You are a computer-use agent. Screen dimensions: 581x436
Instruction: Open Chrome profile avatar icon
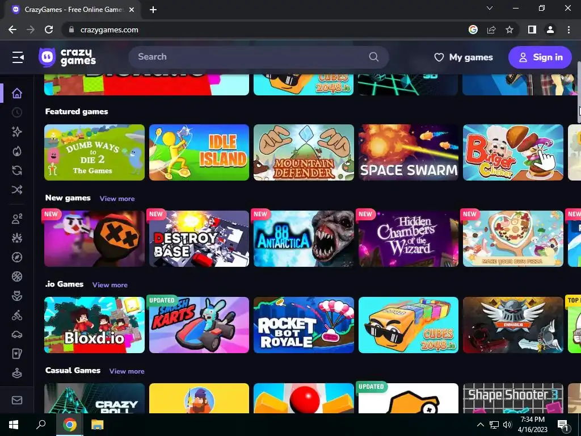pos(550,30)
